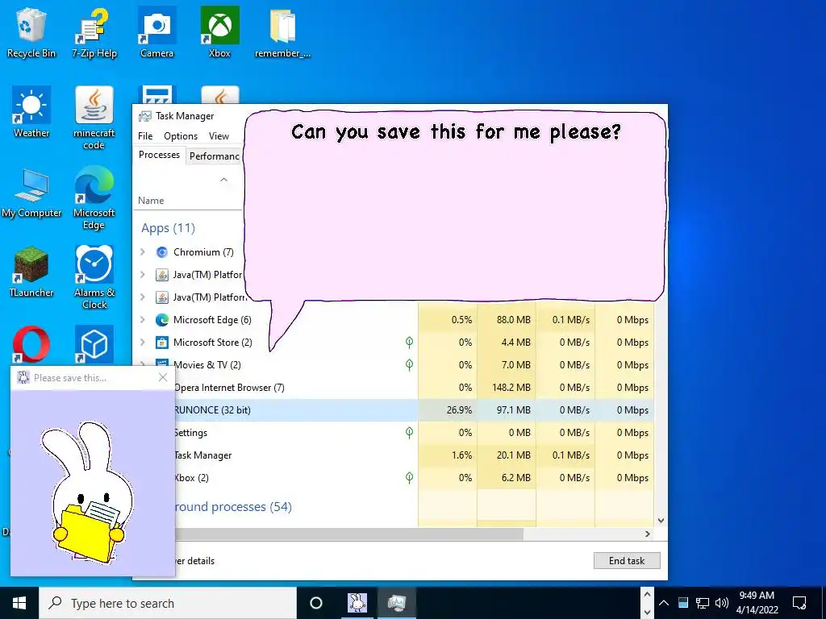This screenshot has height=619, width=826.
Task: Click the bunny app icon in taskbar
Action: tap(357, 603)
